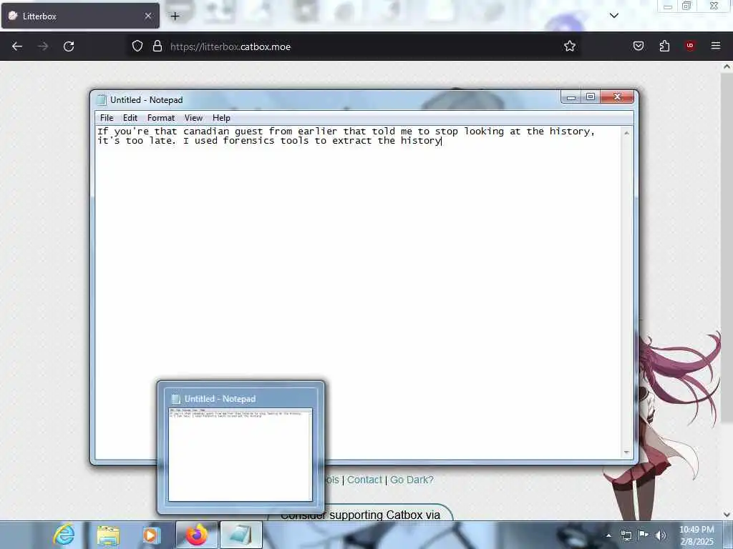Expand the list all tabs dropdown

614,16
